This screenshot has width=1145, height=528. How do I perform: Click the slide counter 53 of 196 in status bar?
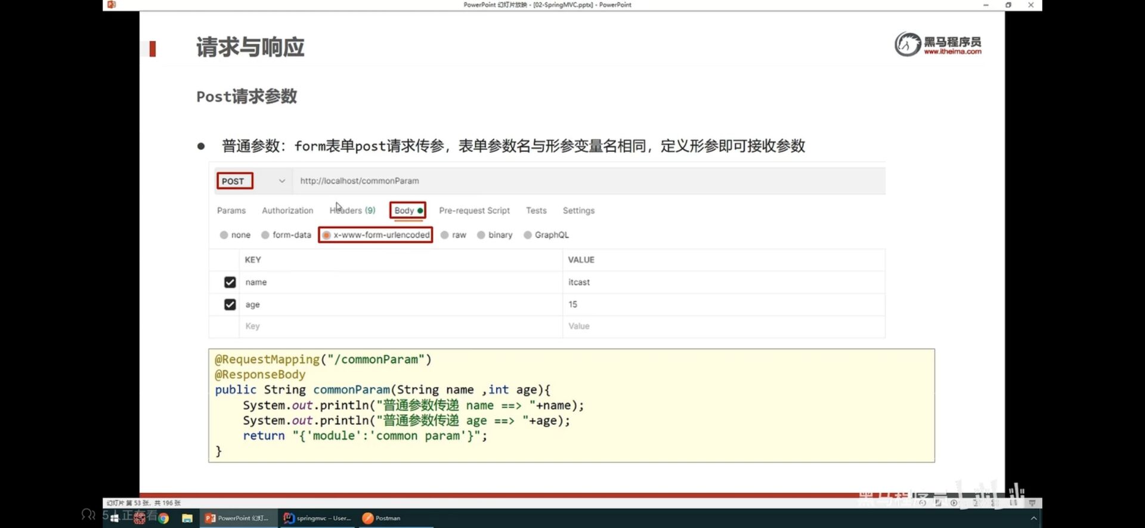point(144,503)
